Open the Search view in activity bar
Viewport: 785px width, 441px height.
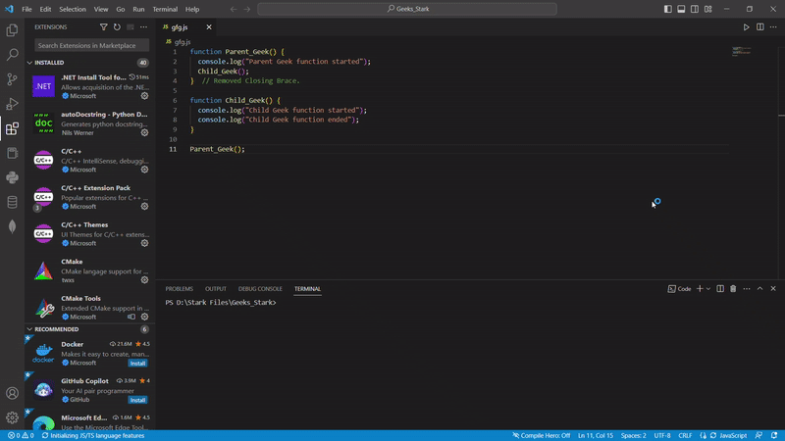pos(12,55)
